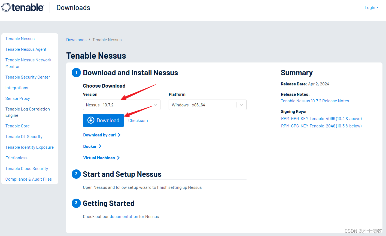Select Tenable OT Security in sidebar

click(24, 137)
